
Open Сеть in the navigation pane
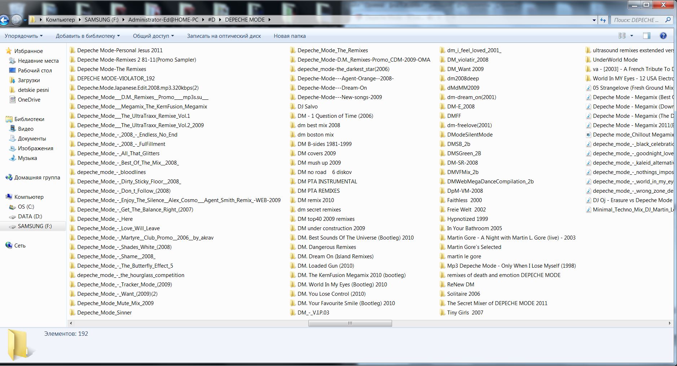click(x=20, y=246)
